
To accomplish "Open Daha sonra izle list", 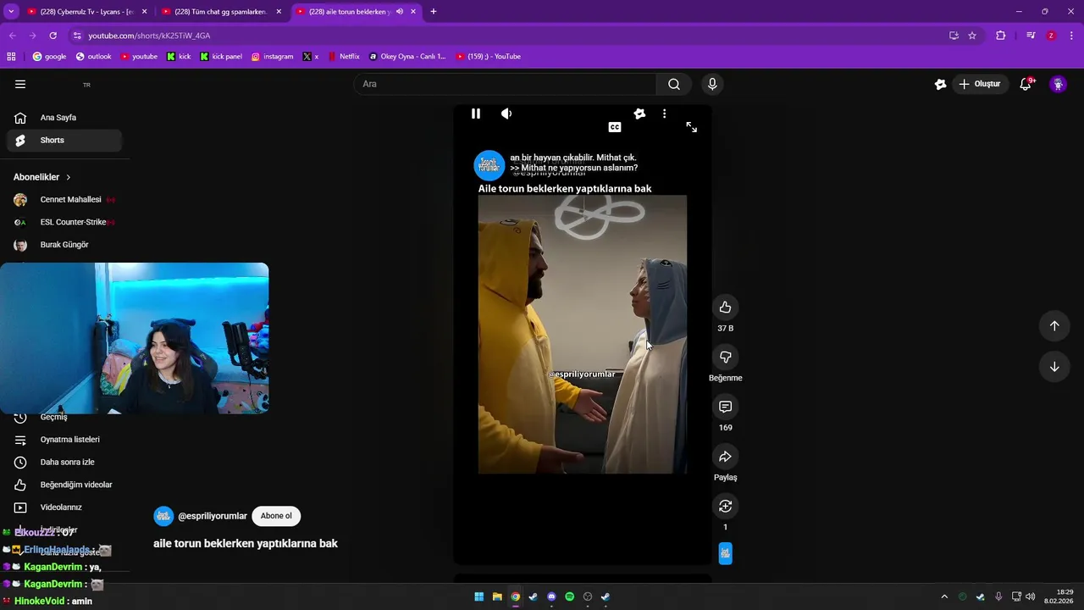I will [x=64, y=463].
